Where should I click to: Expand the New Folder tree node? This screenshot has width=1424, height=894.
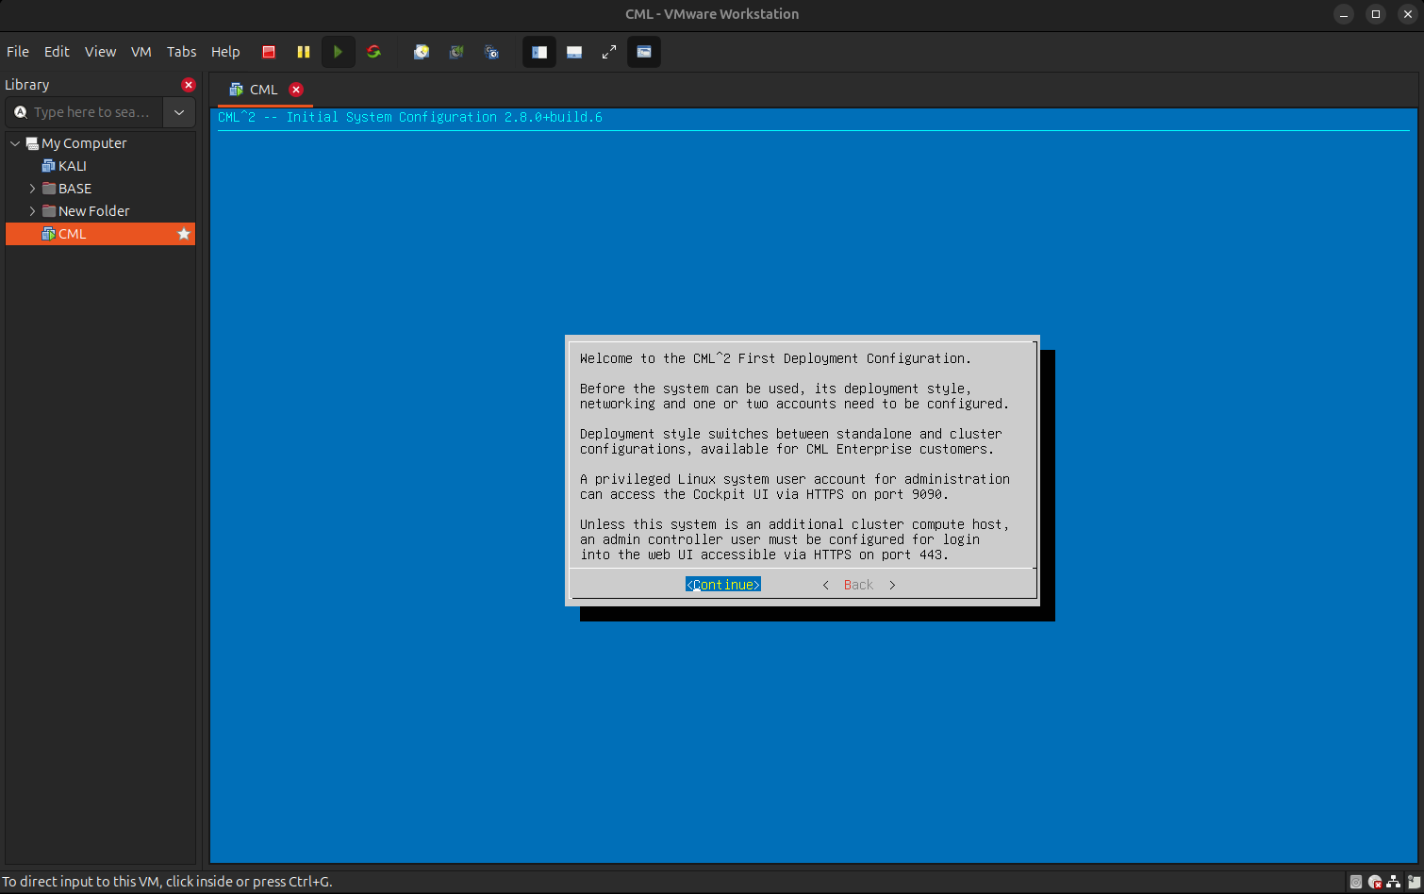click(32, 211)
